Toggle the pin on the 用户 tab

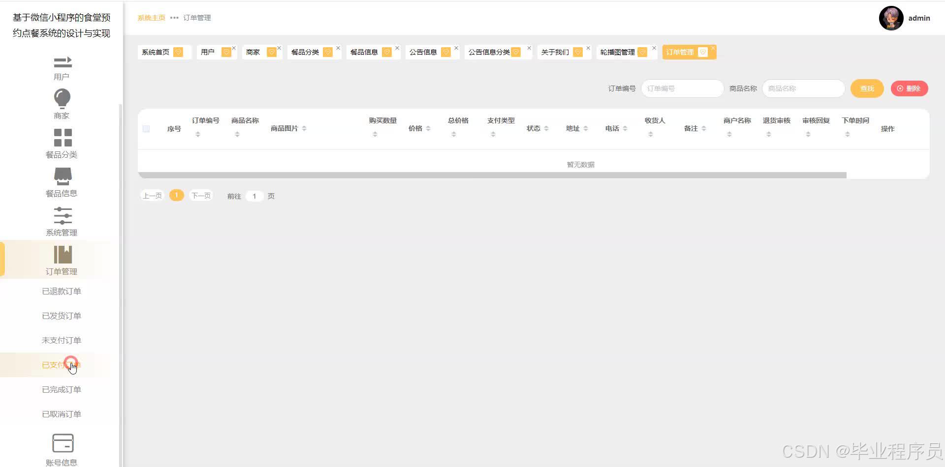[x=226, y=51]
